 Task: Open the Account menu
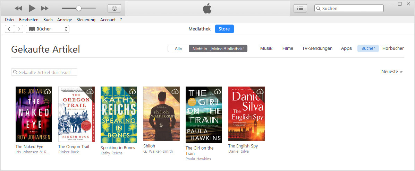pos(108,19)
